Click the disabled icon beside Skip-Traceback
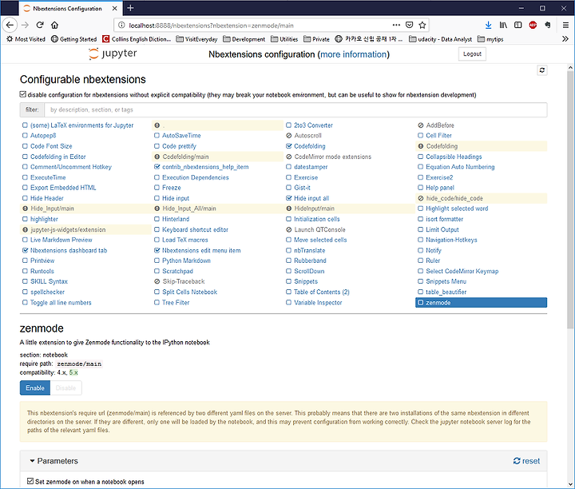The height and width of the screenshot is (489, 575). pos(157,281)
